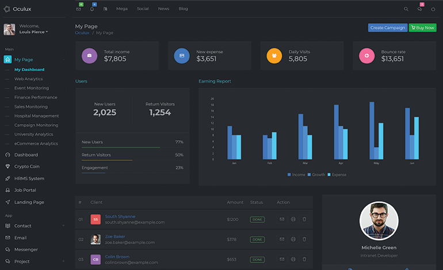Open the mail envelope icon in top bar
The height and width of the screenshot is (270, 443).
(x=79, y=9)
